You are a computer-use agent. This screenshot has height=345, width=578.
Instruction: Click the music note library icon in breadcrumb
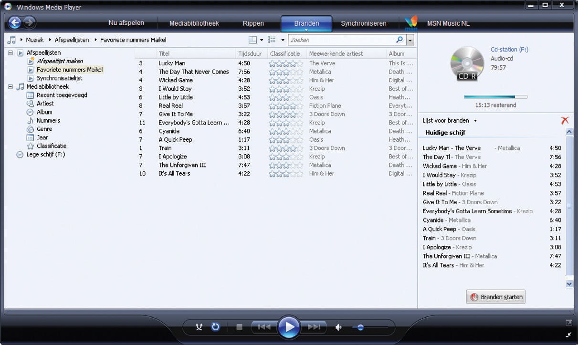click(12, 40)
